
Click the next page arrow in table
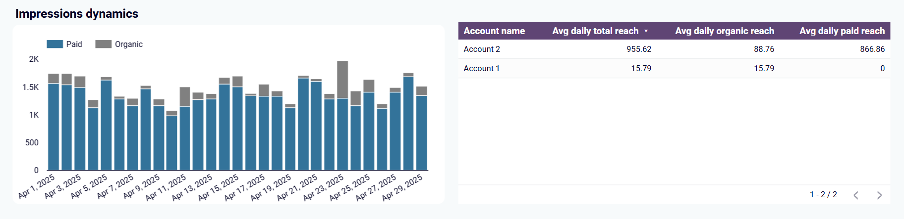[x=879, y=195]
